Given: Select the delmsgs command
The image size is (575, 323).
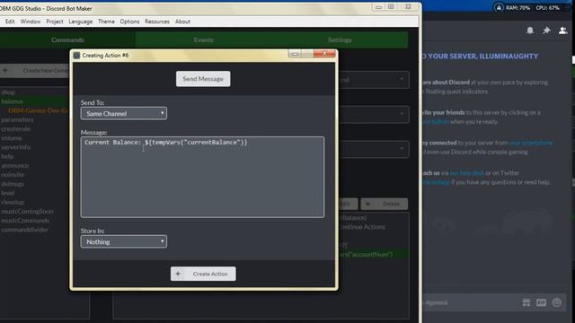Looking at the screenshot, I should pos(13,184).
